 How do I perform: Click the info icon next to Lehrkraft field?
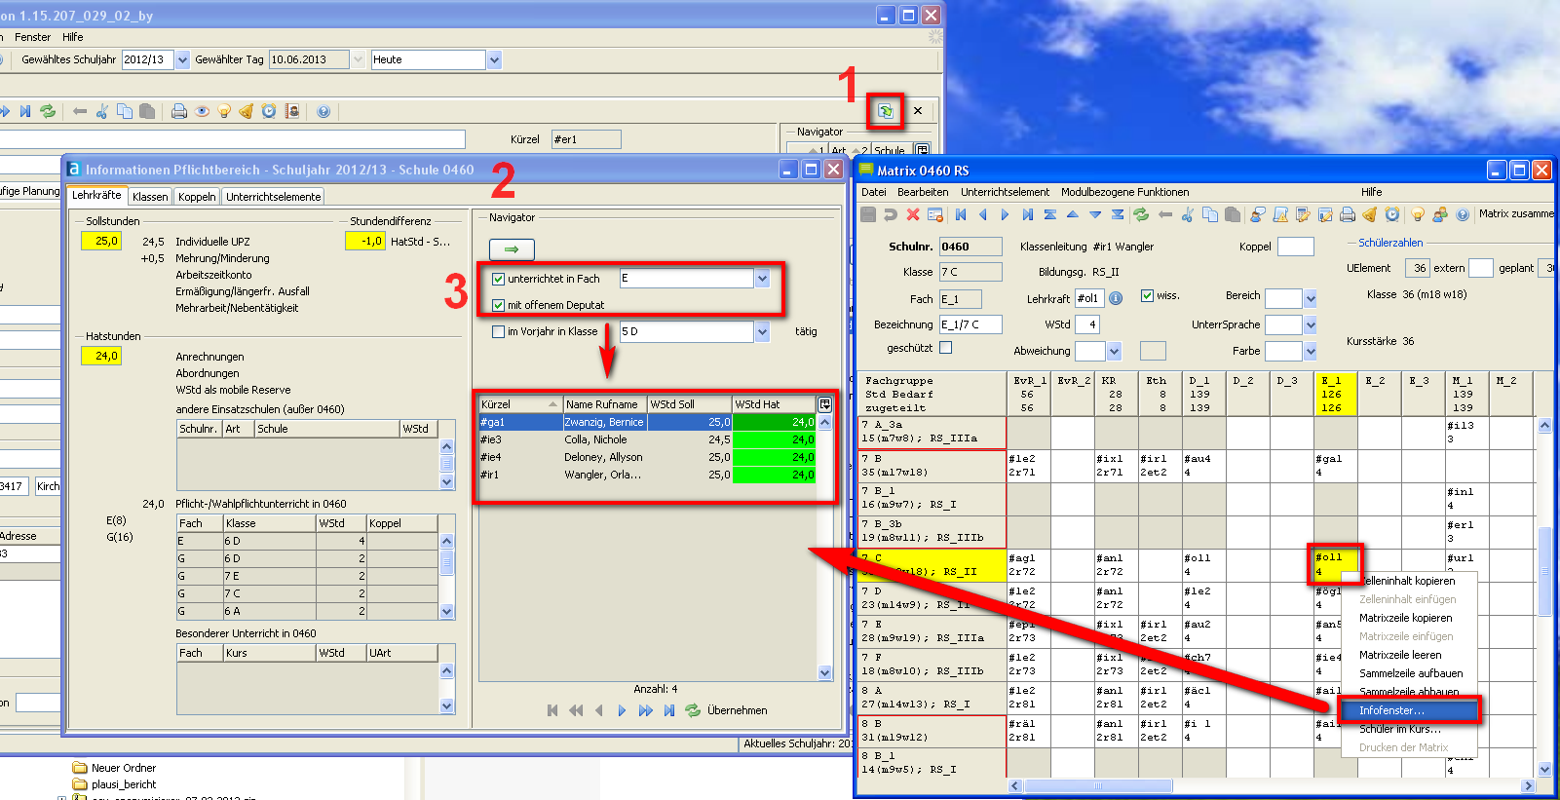pos(1116,298)
